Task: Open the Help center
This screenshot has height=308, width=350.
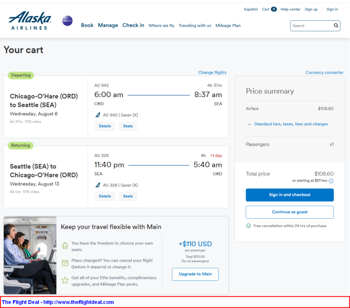Action: tap(290, 9)
